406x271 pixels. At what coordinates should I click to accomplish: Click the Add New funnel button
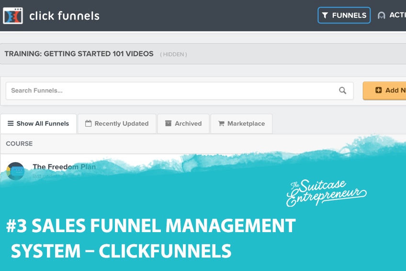[x=384, y=91]
